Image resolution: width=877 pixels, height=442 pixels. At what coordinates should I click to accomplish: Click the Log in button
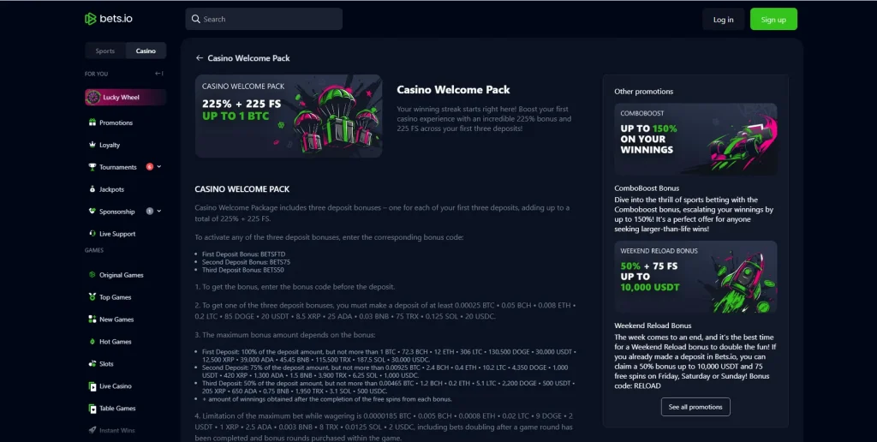point(723,19)
